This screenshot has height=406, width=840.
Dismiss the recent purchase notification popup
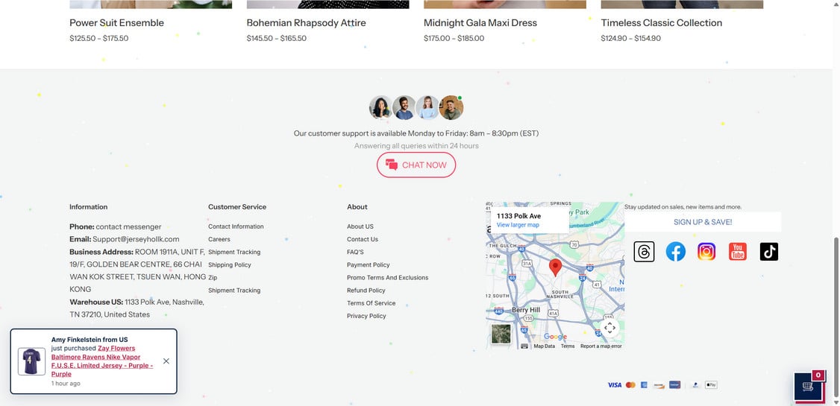pos(166,361)
